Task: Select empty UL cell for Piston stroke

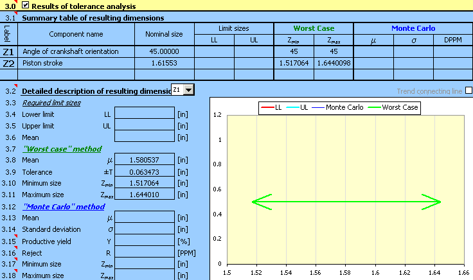Action: click(x=254, y=64)
